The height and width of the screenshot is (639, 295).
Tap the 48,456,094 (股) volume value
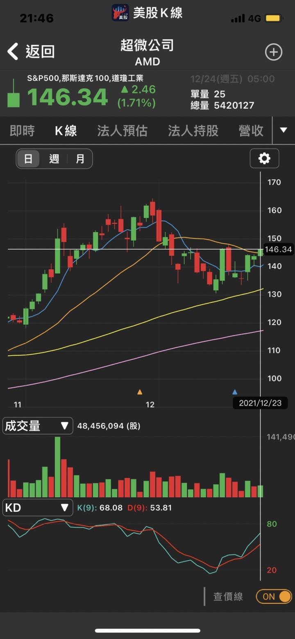(x=109, y=426)
